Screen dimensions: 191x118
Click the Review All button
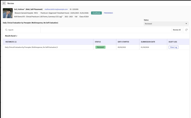177,30
